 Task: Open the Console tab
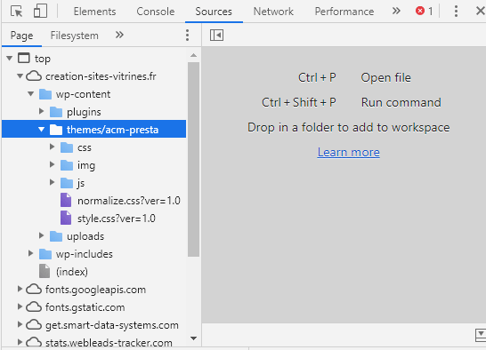[156, 12]
